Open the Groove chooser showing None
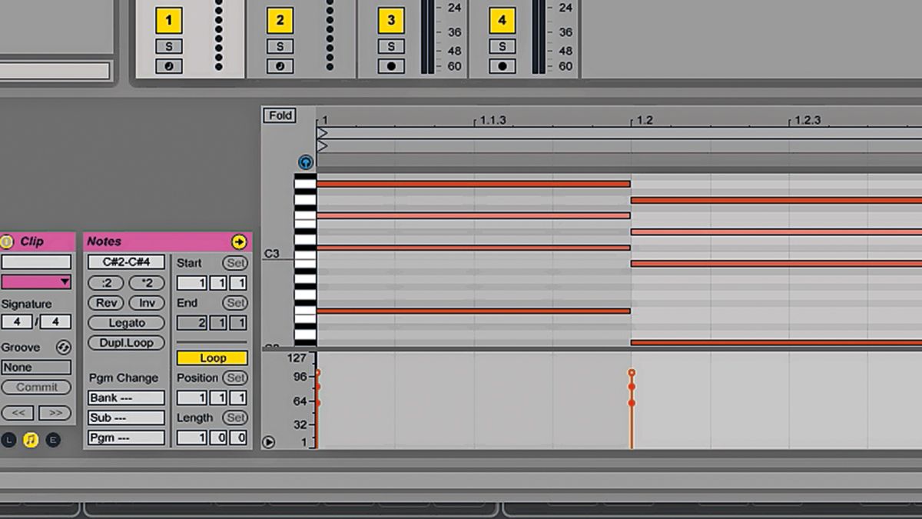 point(35,368)
